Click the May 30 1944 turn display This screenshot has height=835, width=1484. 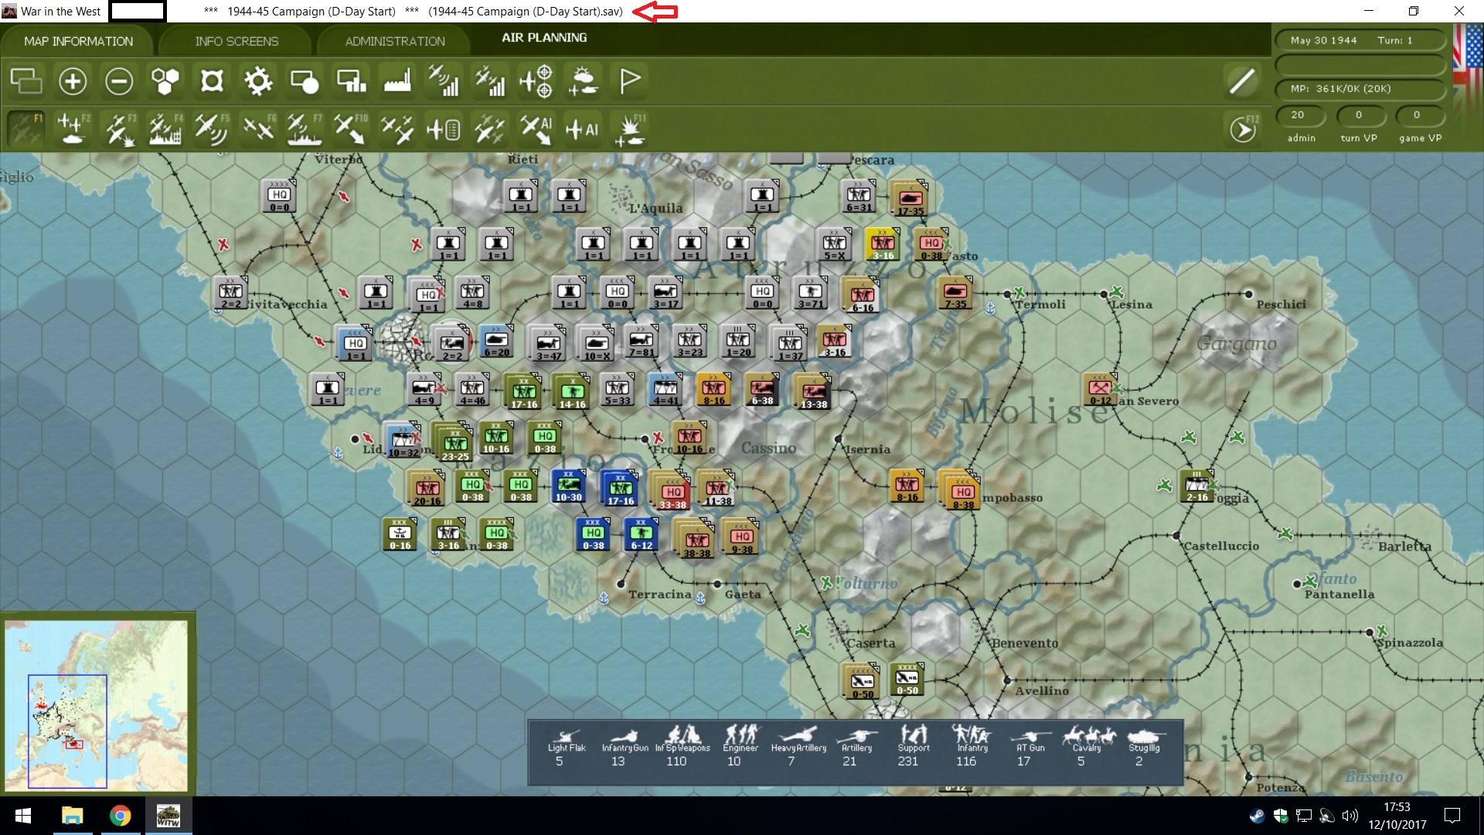(1359, 40)
